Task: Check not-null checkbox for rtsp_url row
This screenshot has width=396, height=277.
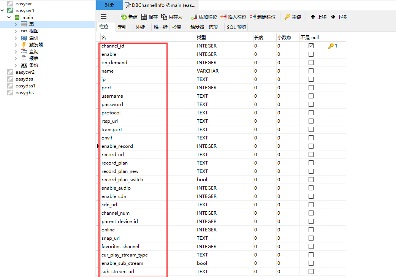Action: click(x=311, y=121)
